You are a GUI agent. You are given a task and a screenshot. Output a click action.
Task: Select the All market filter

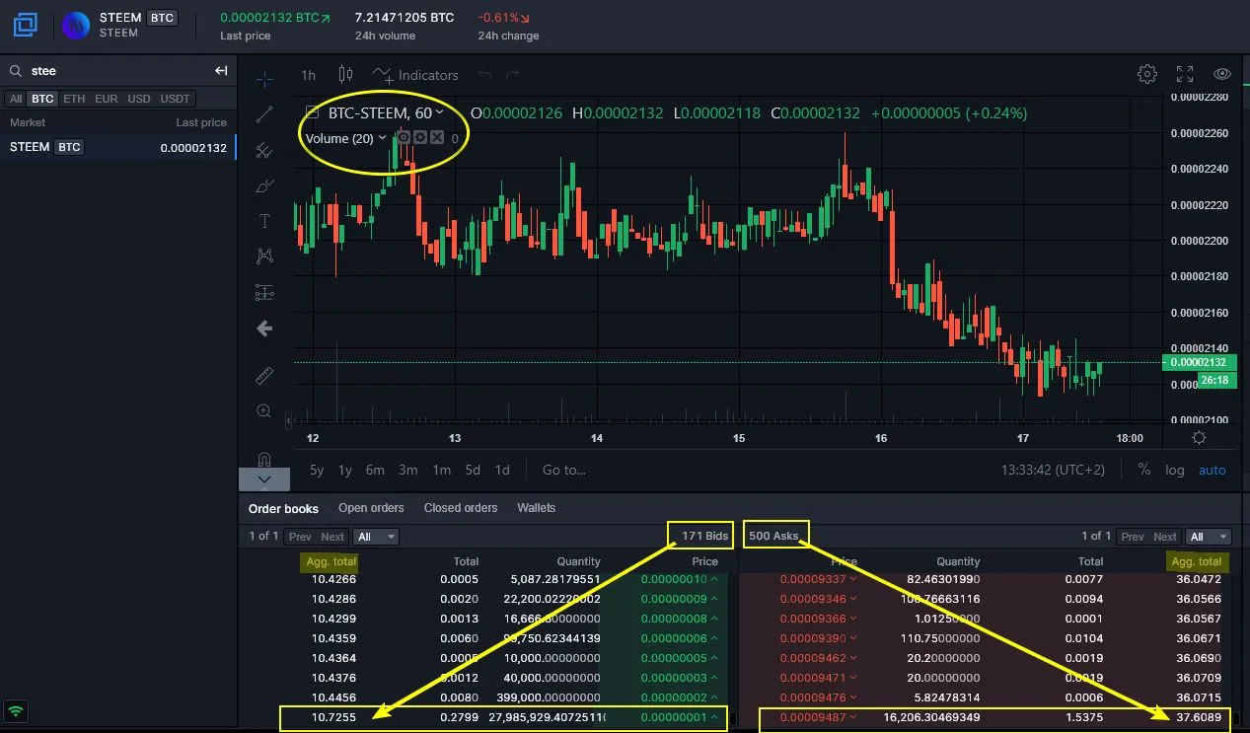pyautogui.click(x=16, y=99)
